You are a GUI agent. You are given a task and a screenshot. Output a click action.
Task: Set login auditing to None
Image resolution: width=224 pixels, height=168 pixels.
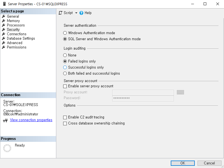pos(65,55)
